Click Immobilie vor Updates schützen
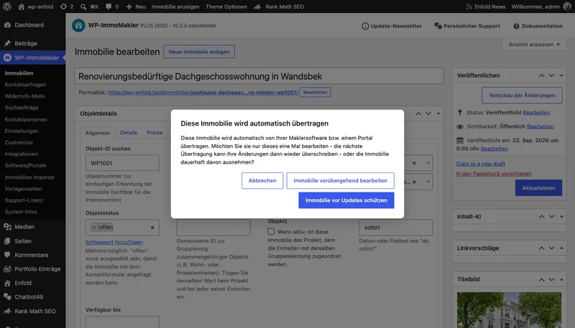 click(346, 200)
